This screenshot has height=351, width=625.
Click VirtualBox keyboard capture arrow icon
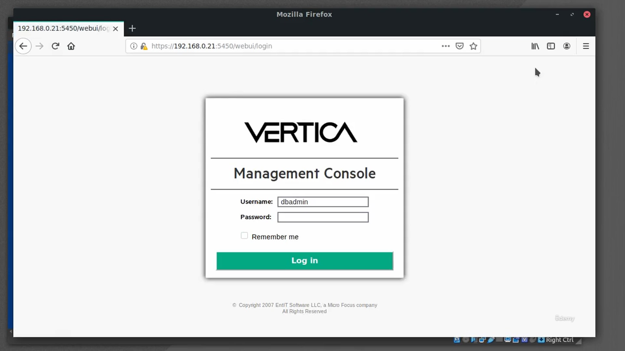[x=541, y=340]
